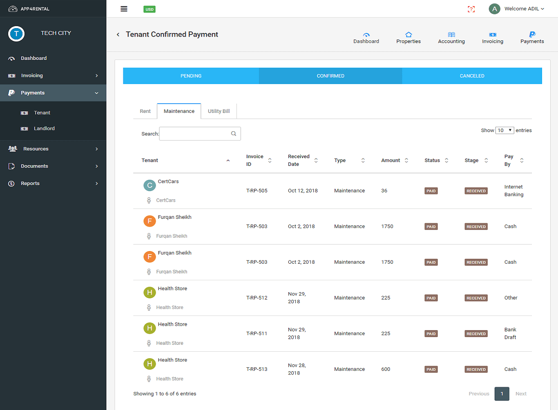Open Tenant under Payments in sidebar
This screenshot has height=410, width=558.
(42, 113)
